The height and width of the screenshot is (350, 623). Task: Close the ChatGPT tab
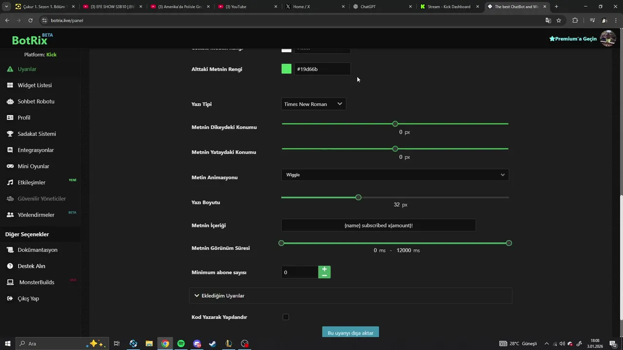410,7
